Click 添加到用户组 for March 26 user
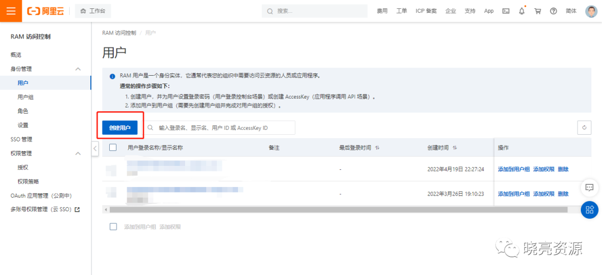Screen dimensions: 602x275 (514, 194)
